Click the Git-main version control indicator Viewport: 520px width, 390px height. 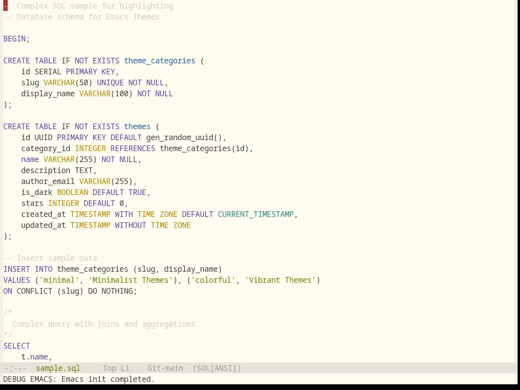click(x=165, y=368)
